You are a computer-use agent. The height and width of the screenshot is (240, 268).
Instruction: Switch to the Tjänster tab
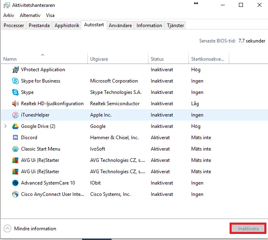pyautogui.click(x=175, y=25)
